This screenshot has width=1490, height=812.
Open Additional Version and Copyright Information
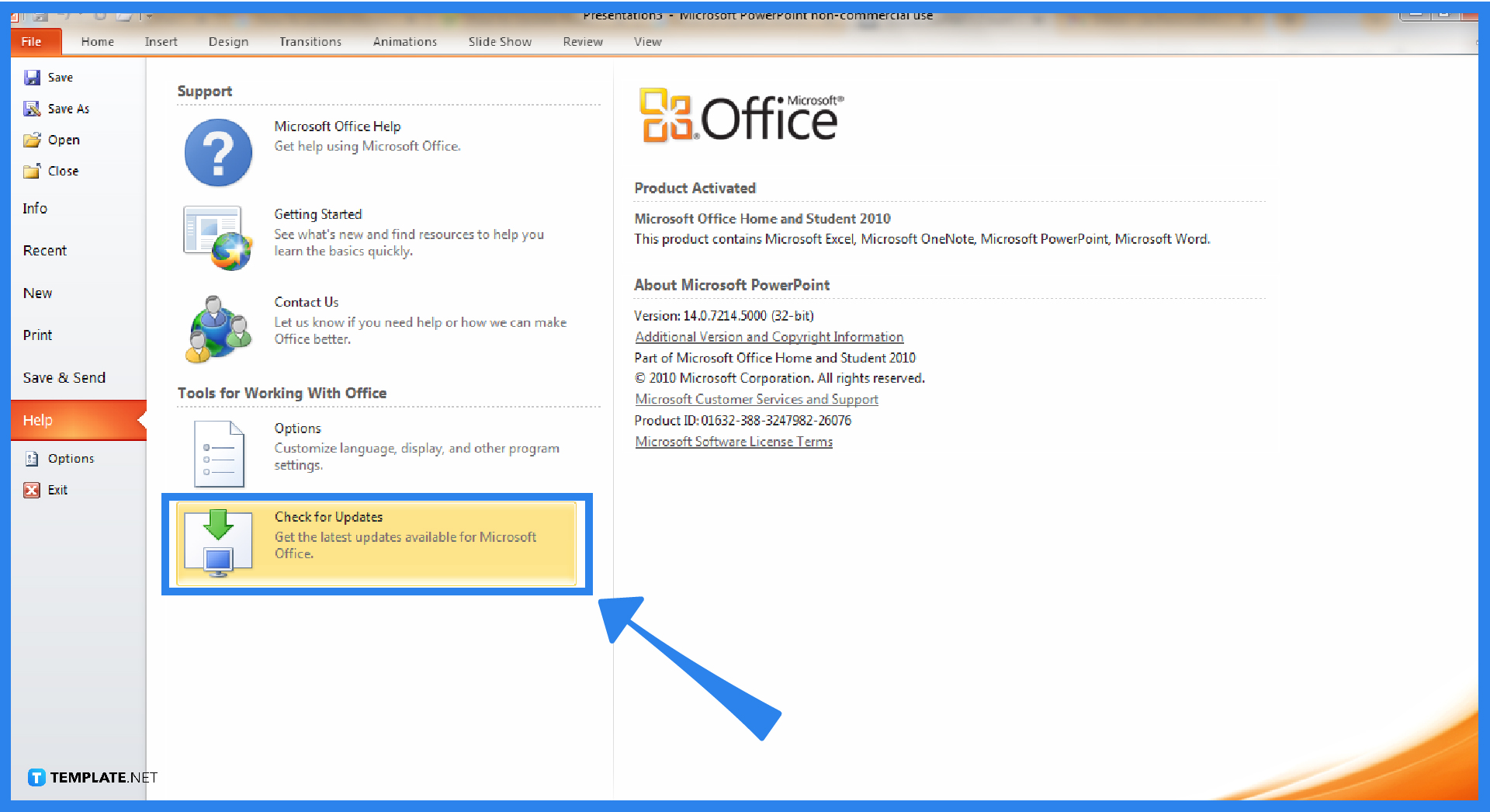pos(768,336)
